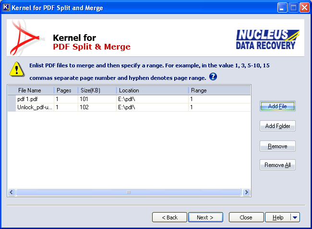312x229 pixels.
Task: Click the horizontal scrollbar thumb
Action: point(129,192)
